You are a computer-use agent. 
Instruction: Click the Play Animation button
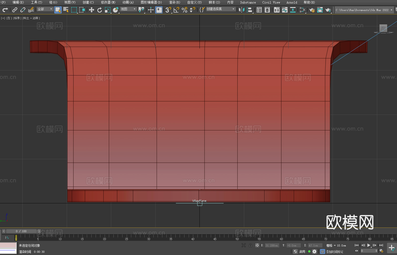tap(369, 245)
